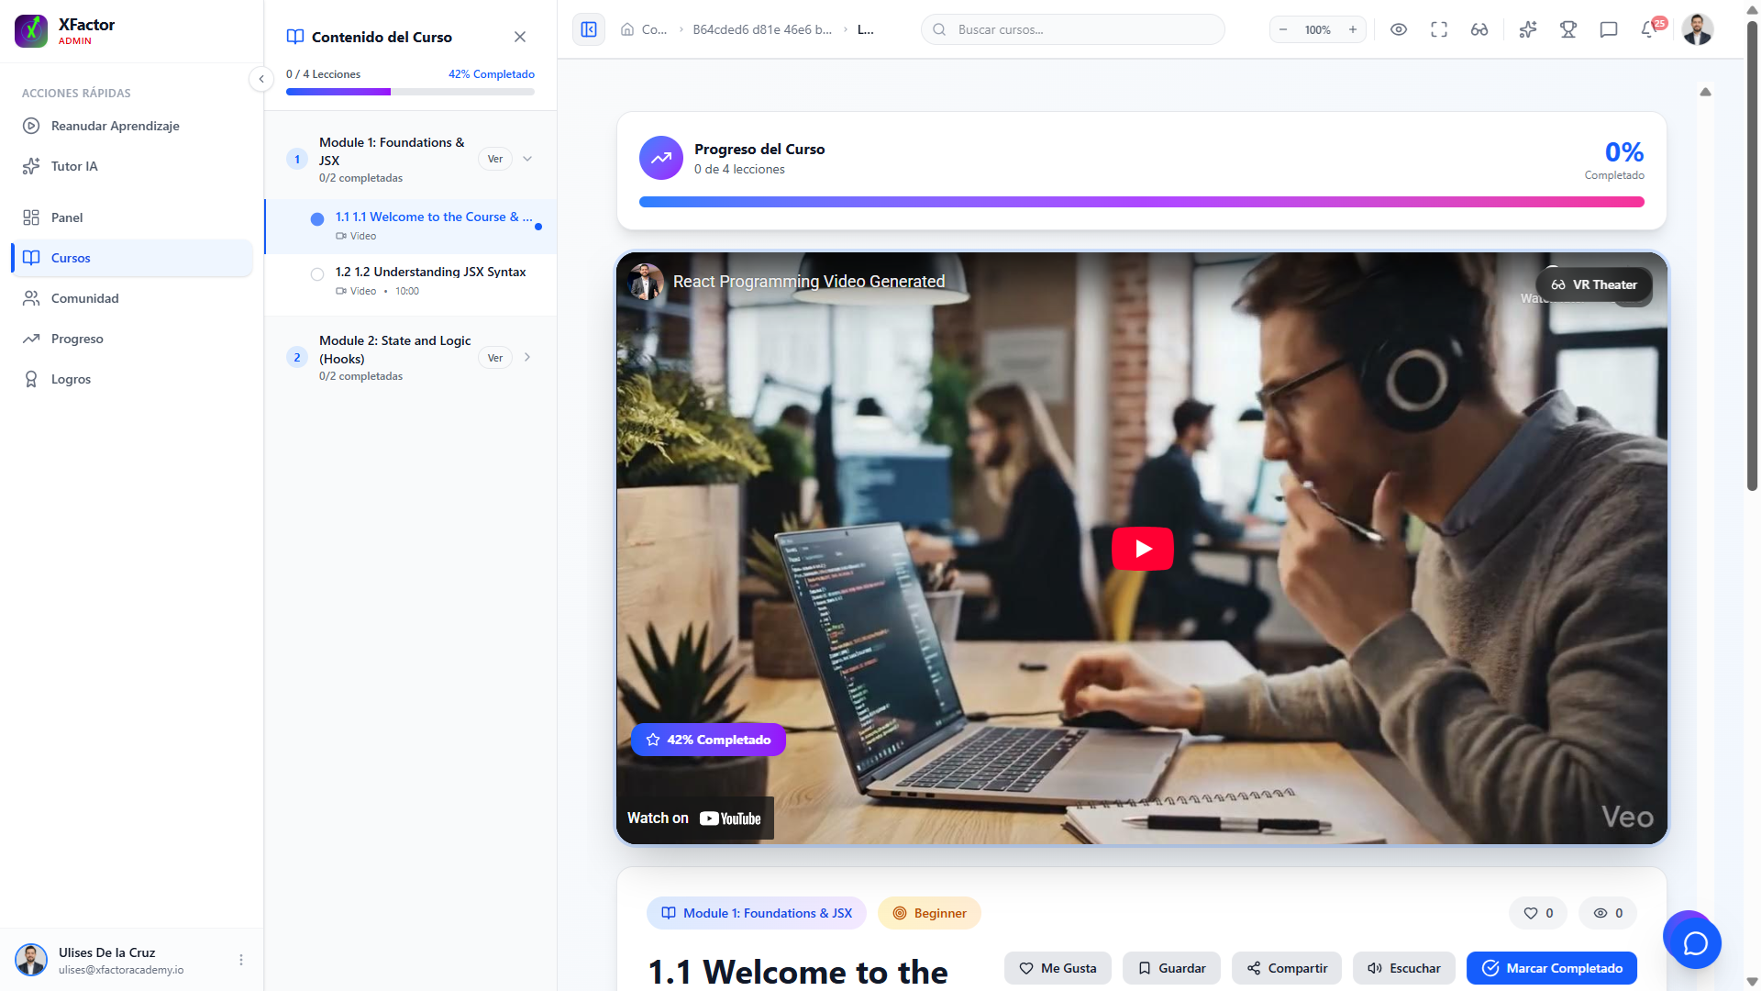The height and width of the screenshot is (991, 1761).
Task: Click the glasses VR icon in top toolbar
Action: [x=1479, y=29]
